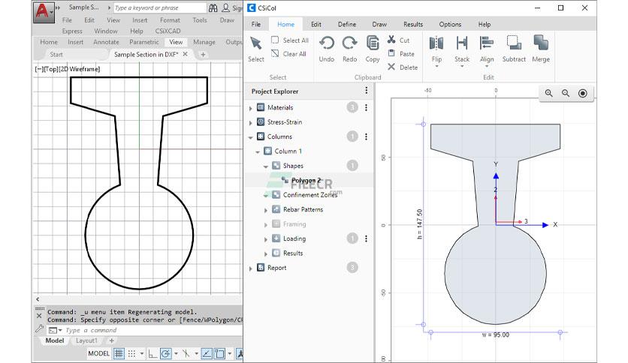628x363 pixels.
Task: Click the Flip tool icon
Action: coord(436,43)
